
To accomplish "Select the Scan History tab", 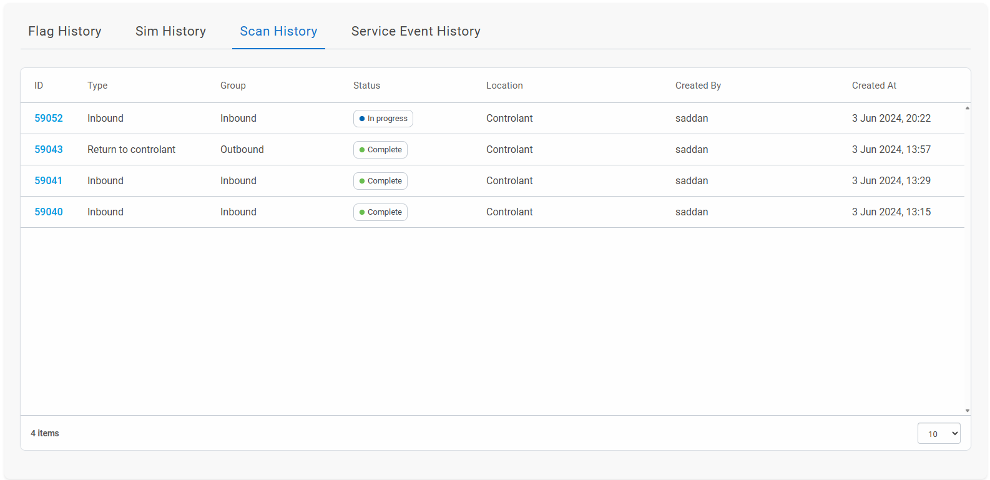I will pyautogui.click(x=278, y=31).
